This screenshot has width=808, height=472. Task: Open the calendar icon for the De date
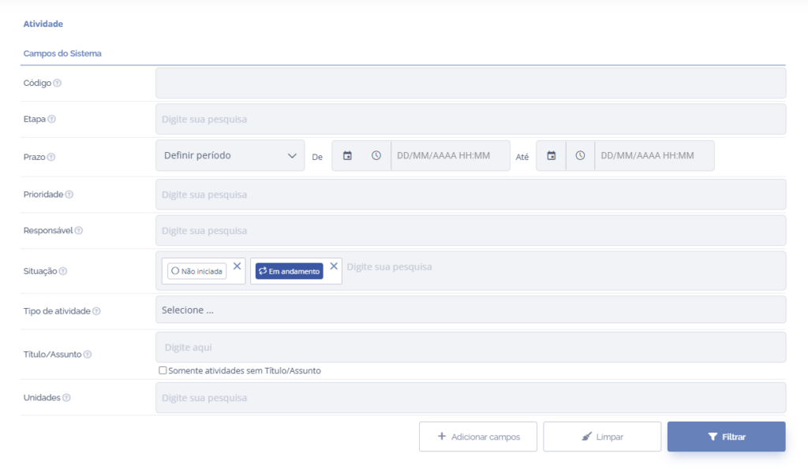(x=347, y=156)
